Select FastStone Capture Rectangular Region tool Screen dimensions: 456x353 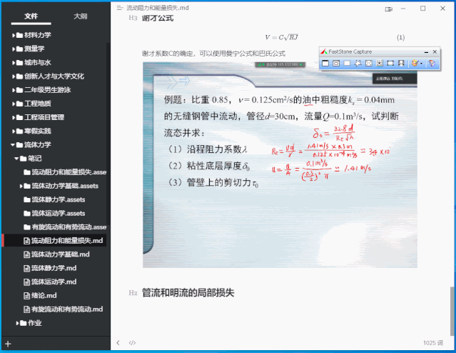point(347,63)
